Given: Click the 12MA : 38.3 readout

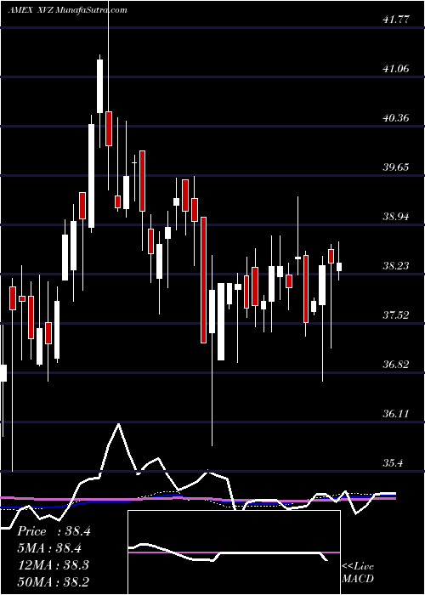Looking at the screenshot, I should coord(54,565).
